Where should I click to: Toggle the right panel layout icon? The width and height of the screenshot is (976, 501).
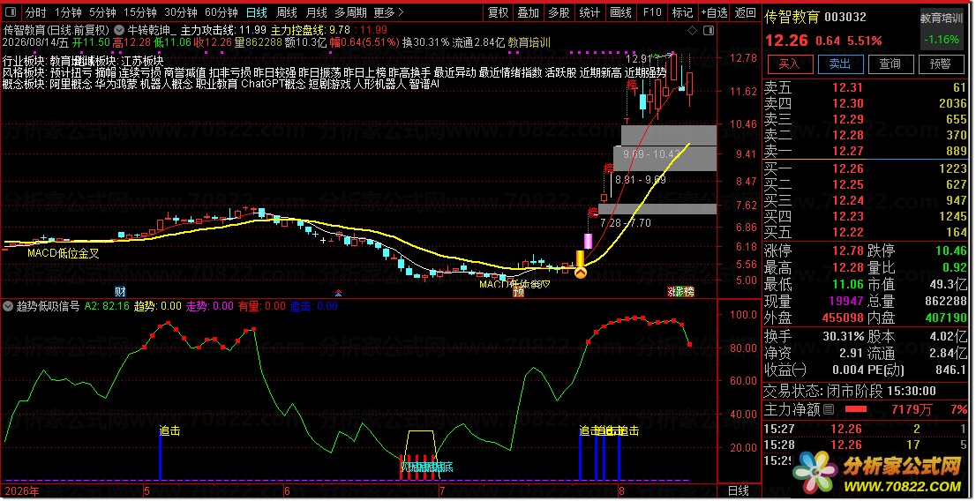tap(709, 31)
